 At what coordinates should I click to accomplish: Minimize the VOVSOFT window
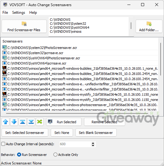click(129, 5)
